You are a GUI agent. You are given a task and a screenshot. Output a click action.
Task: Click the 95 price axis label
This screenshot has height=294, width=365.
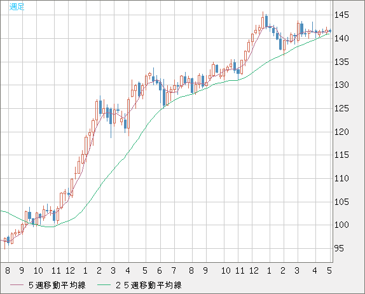coord(339,249)
